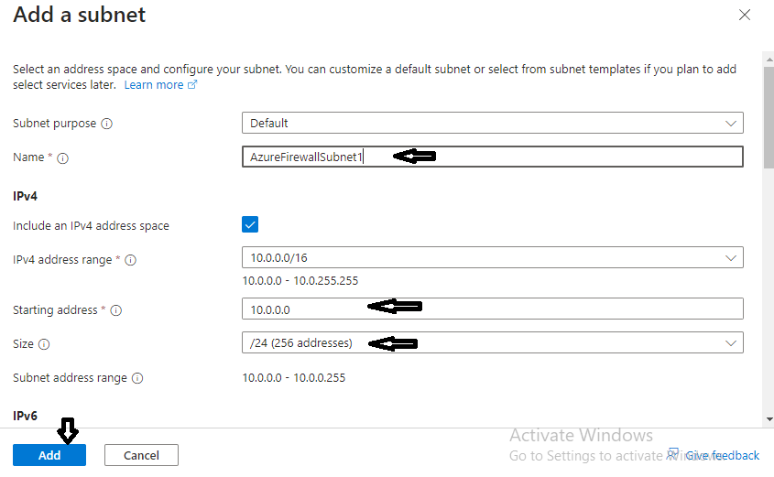Click info icon next to IPv4 address range

[x=131, y=260]
